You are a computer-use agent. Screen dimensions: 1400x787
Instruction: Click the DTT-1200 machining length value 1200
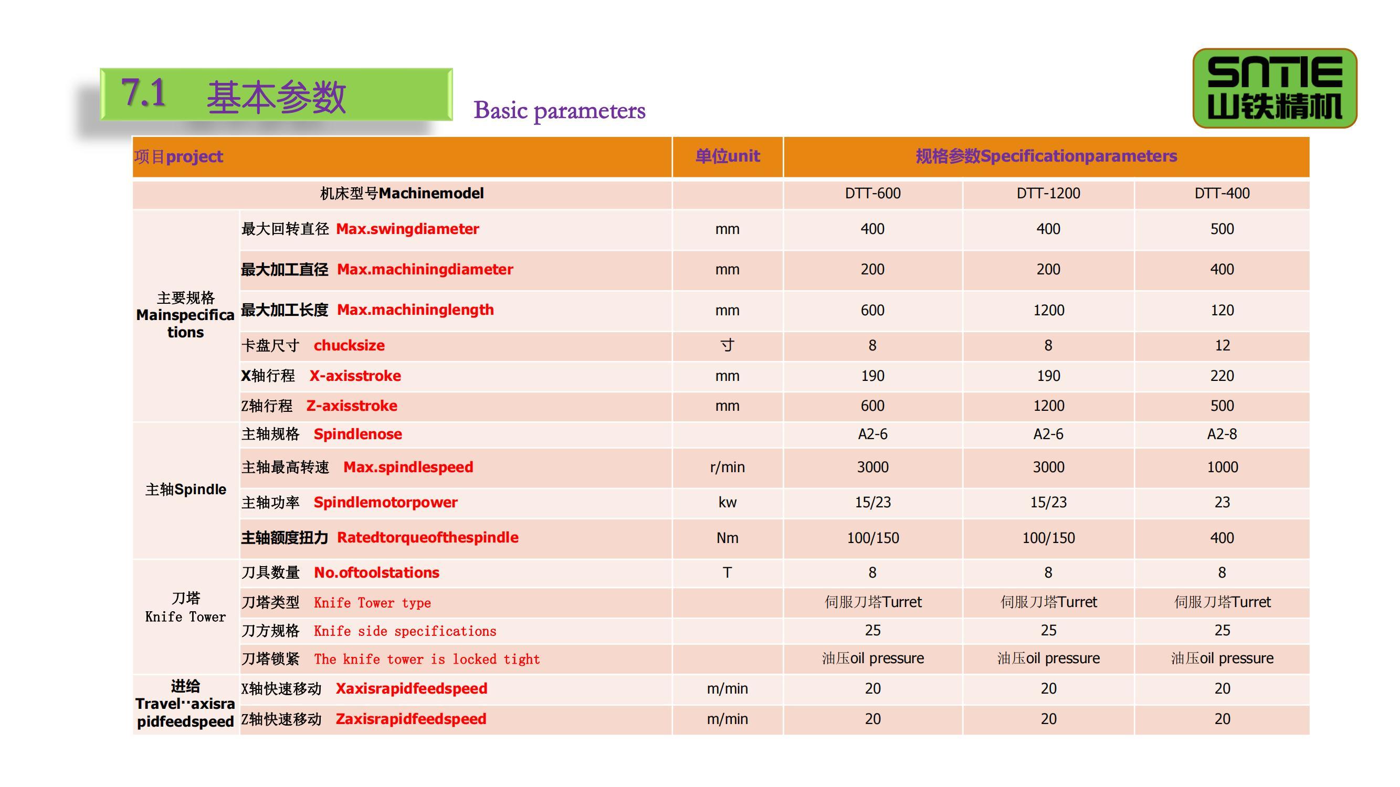(x=1048, y=310)
